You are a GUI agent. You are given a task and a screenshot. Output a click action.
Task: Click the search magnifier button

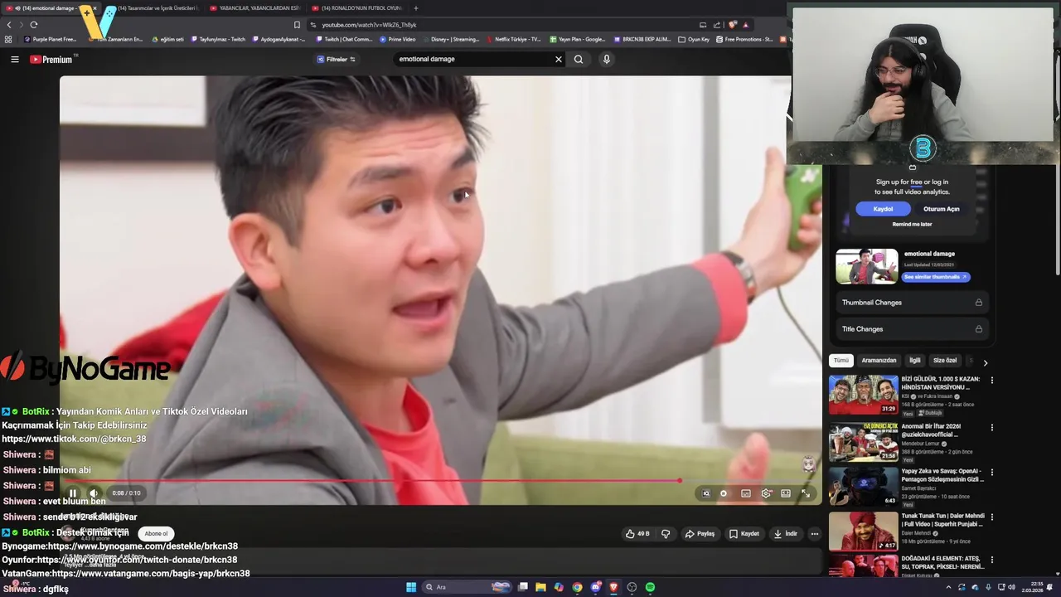click(579, 59)
